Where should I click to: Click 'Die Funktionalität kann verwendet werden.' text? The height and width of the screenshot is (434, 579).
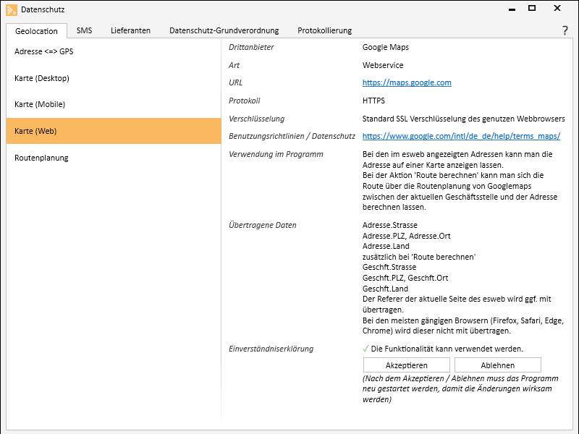(x=447, y=349)
